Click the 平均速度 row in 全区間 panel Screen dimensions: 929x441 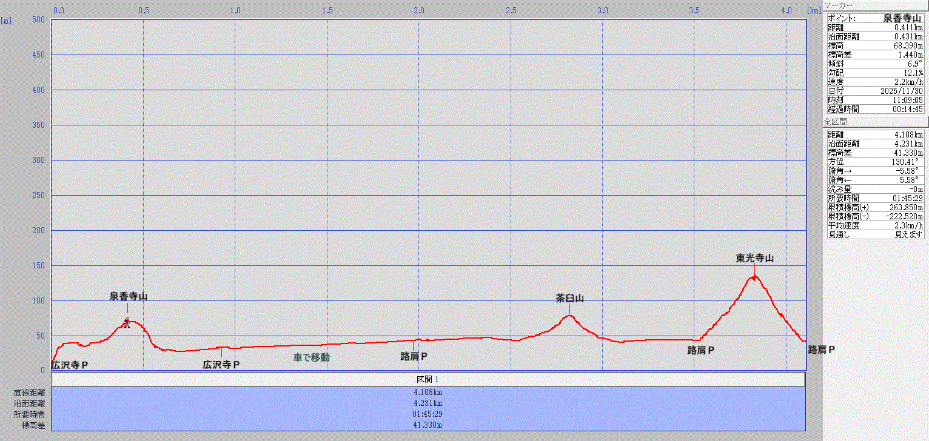click(x=875, y=225)
